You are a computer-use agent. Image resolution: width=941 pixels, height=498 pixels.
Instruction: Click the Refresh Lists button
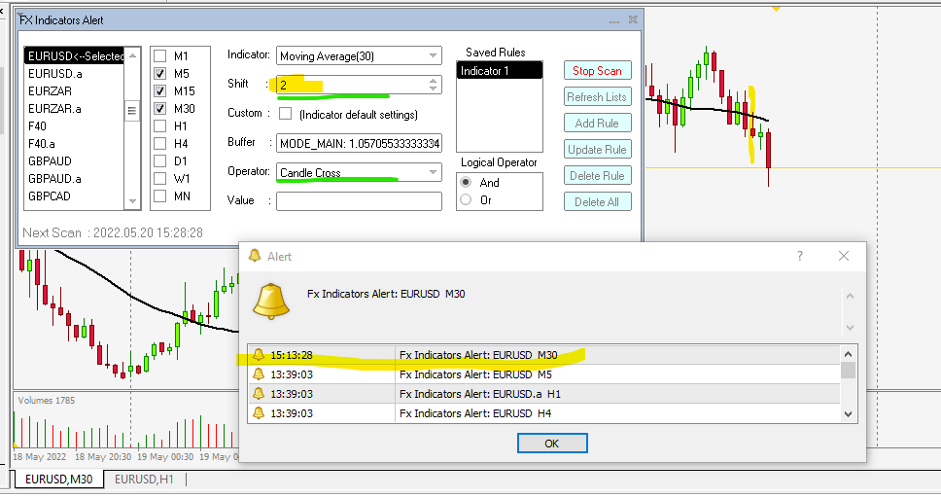[597, 96]
